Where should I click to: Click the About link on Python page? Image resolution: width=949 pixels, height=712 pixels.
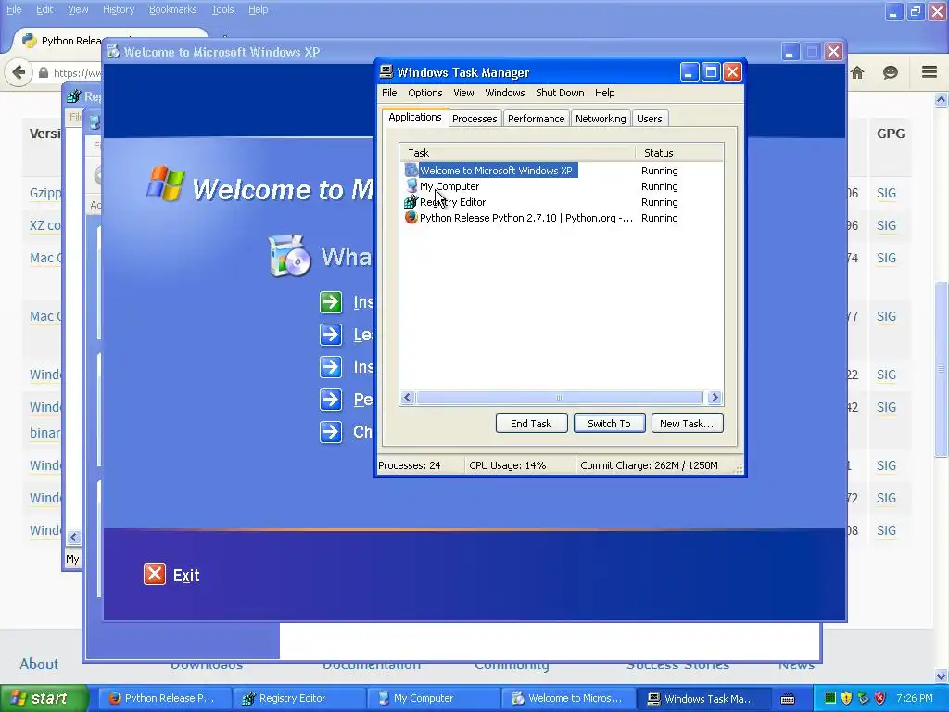point(39,664)
